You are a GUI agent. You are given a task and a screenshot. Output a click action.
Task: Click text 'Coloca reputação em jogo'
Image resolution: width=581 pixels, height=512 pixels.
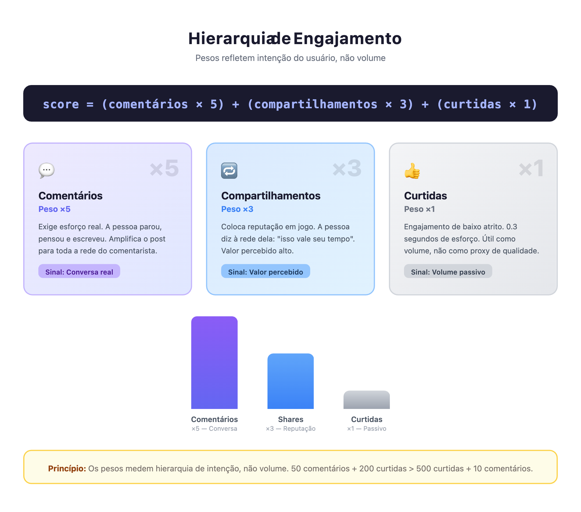pyautogui.click(x=268, y=227)
